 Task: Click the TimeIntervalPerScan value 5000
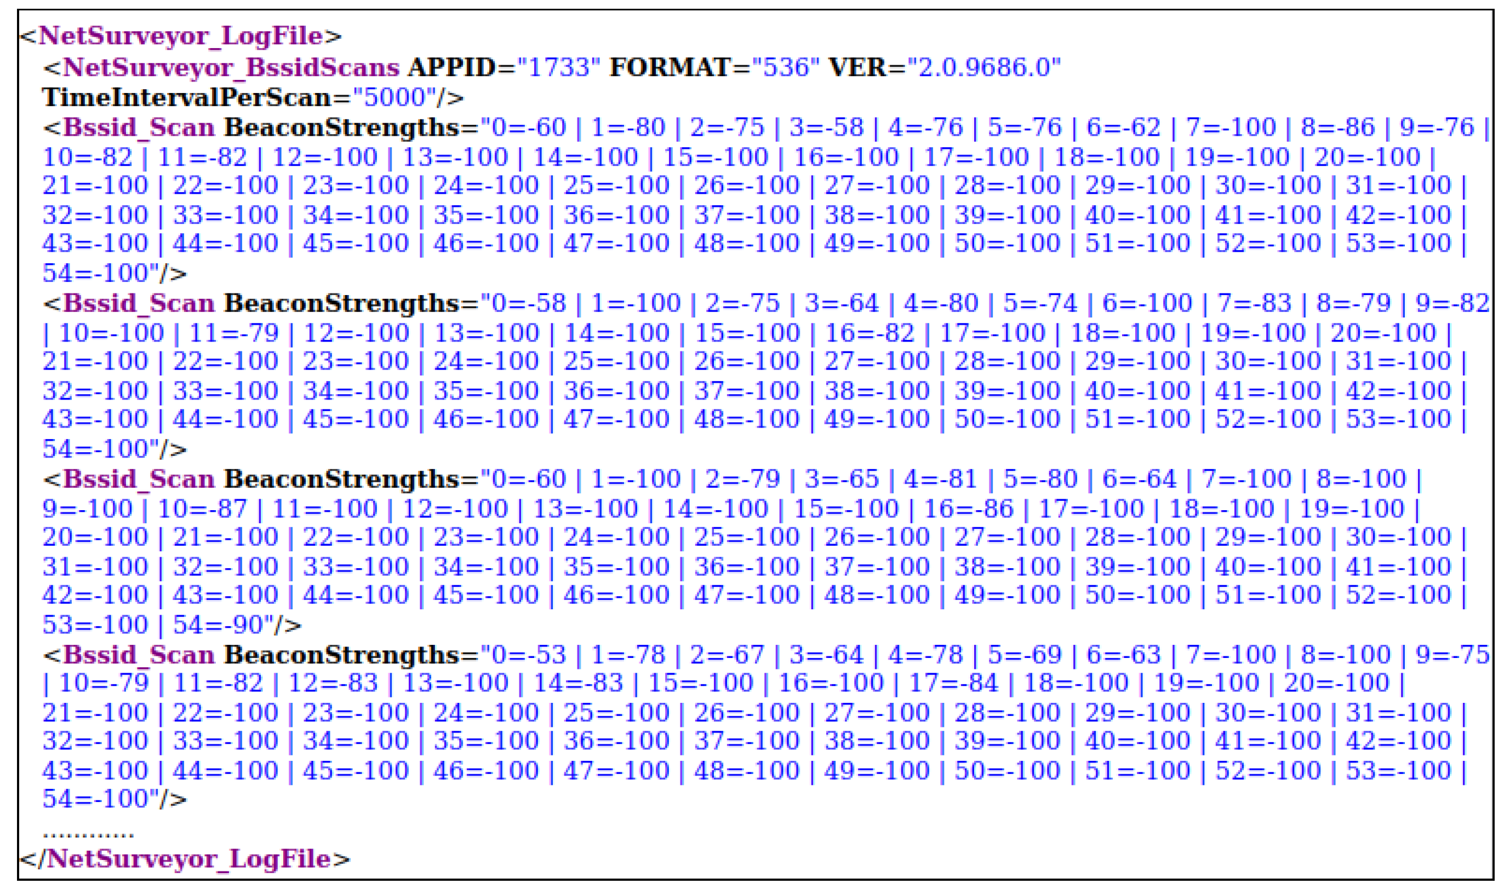point(394,97)
